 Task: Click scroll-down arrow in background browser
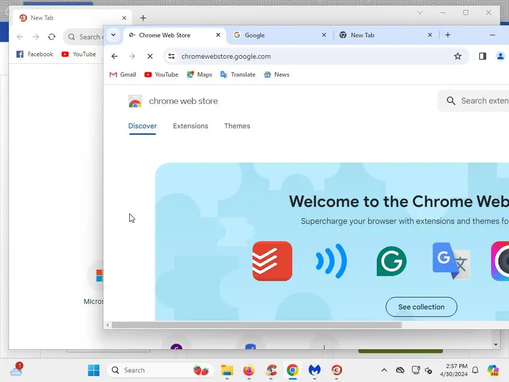click(496, 345)
